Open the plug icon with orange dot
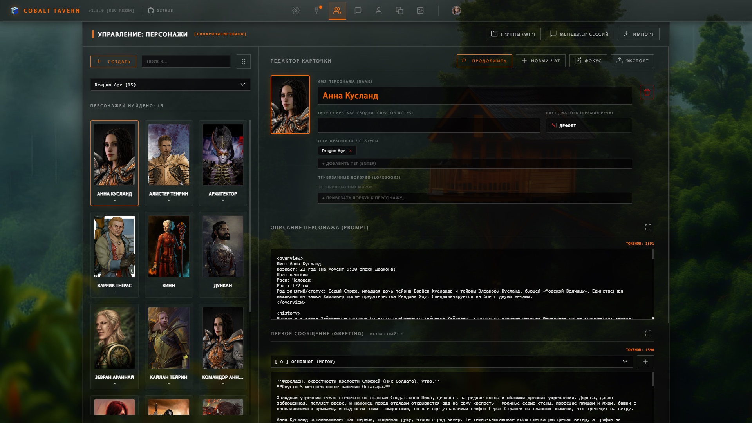This screenshot has height=423, width=752. pos(316,11)
